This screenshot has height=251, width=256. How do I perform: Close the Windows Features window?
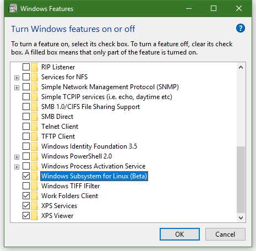pyautogui.click(x=239, y=8)
